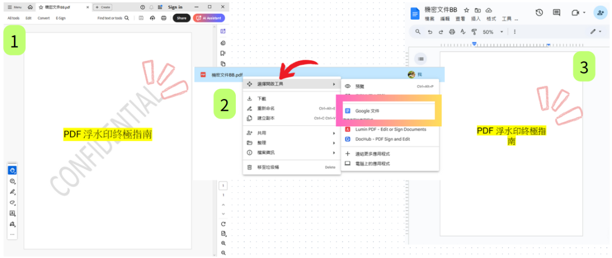Open the E-Sign tab in Acrobat

61,18
